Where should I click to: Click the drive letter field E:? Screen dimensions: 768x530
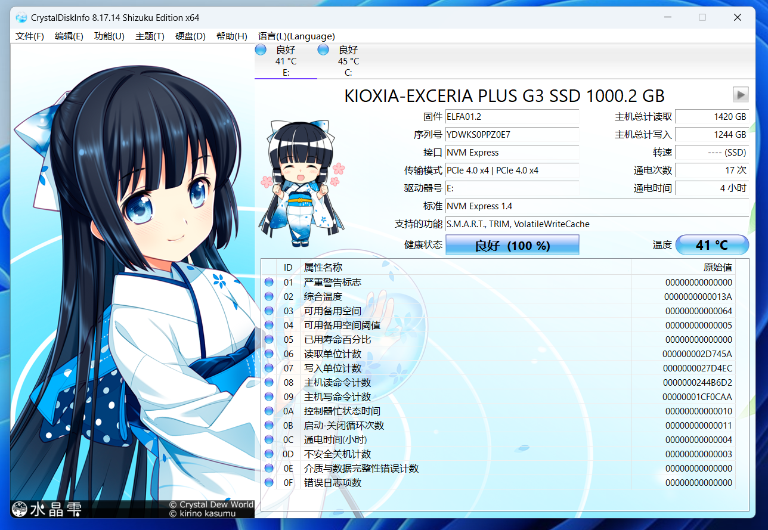(512, 188)
